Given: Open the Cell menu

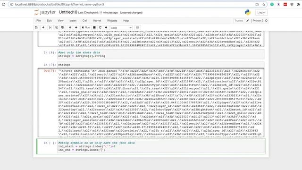Looking at the screenshot, I should [x=85, y=21].
